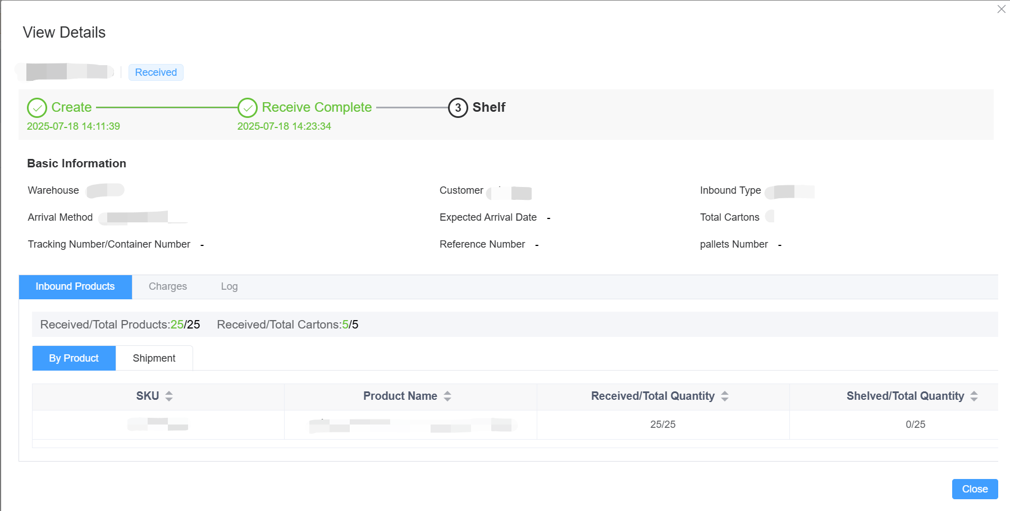This screenshot has width=1010, height=511.
Task: Click the 25/25 received quantity cell
Action: (662, 425)
